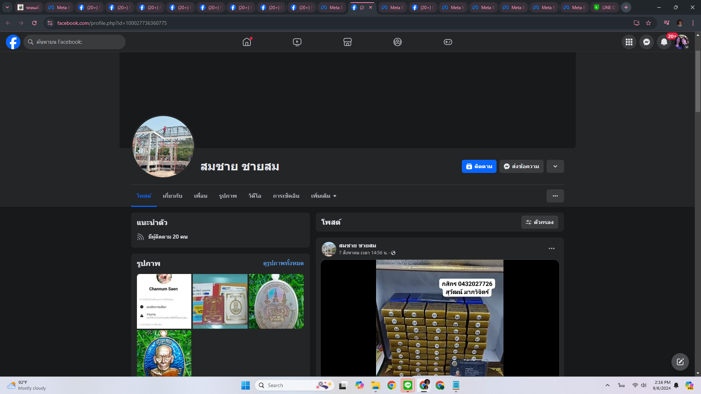Switch to the รูปภาพ tab
Viewport: 701px width, 394px height.
tap(228, 196)
